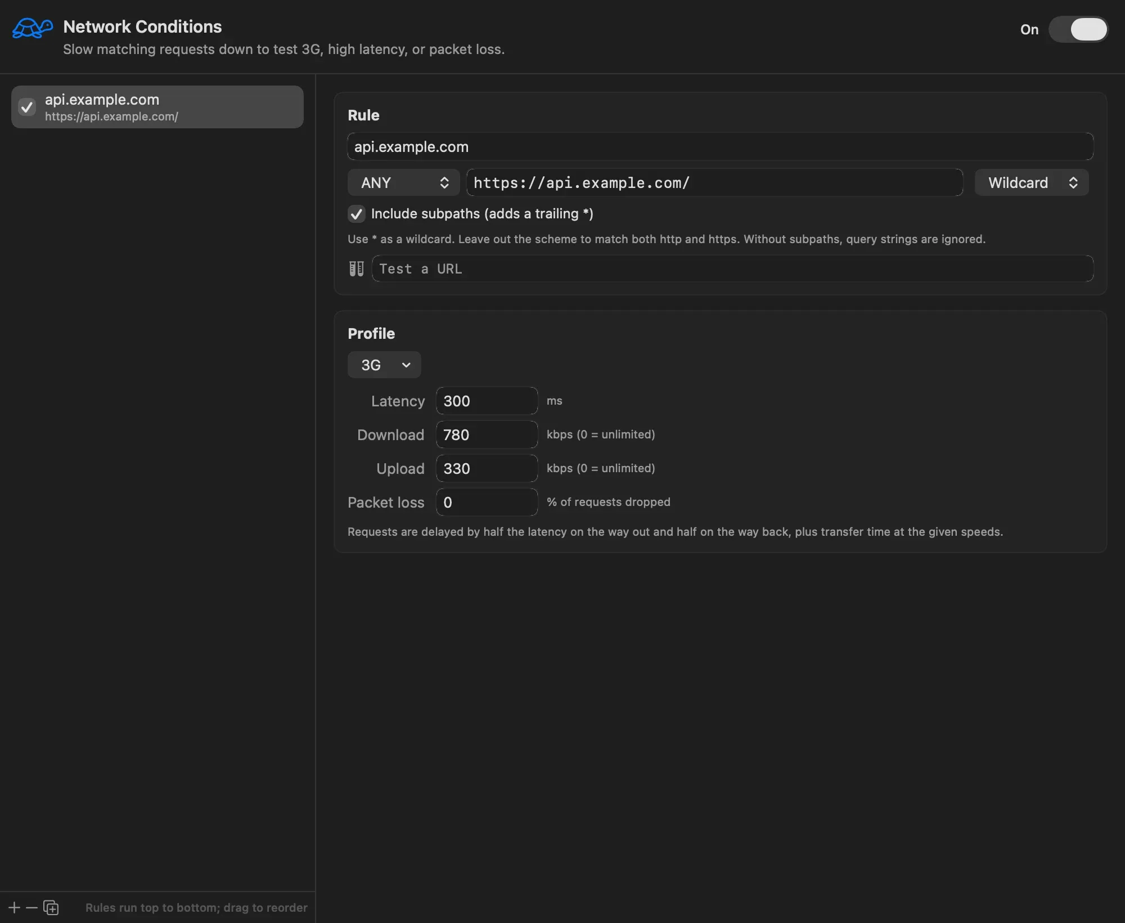Click the Latency field showing 300
The height and width of the screenshot is (923, 1125).
pos(487,401)
